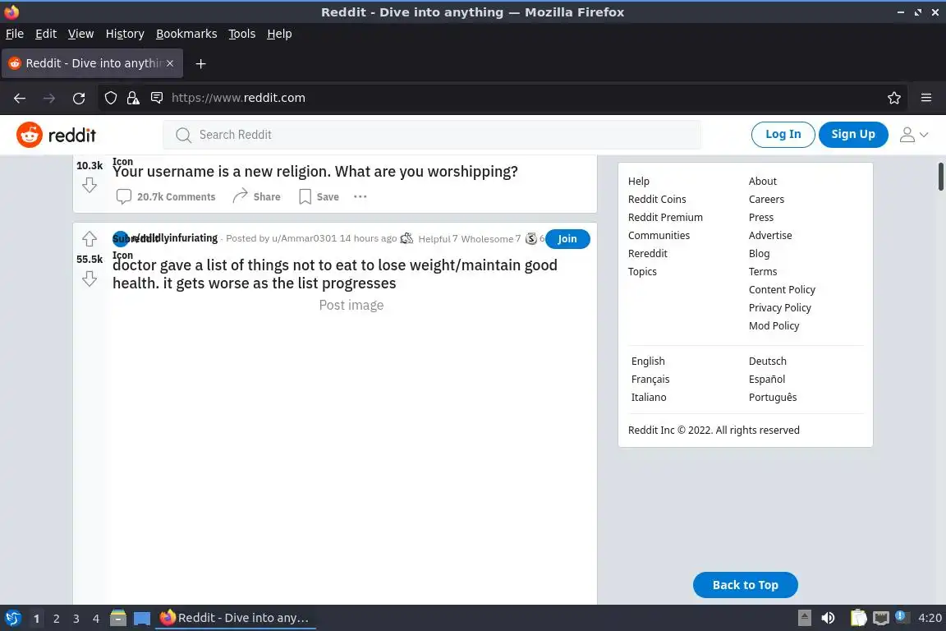Open the notification tray icon with exclamation
Screen dimensions: 946x631
(900, 616)
